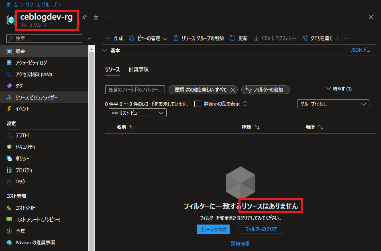Open アクセス制御 (IAM) in sidebar
Screen dimensions: 381x251
coord(44,75)
